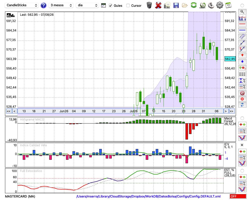Viewport: 250px width, 200px height.
Task: Open the CandleSticks chart type dropdown
Action: pos(22,5)
